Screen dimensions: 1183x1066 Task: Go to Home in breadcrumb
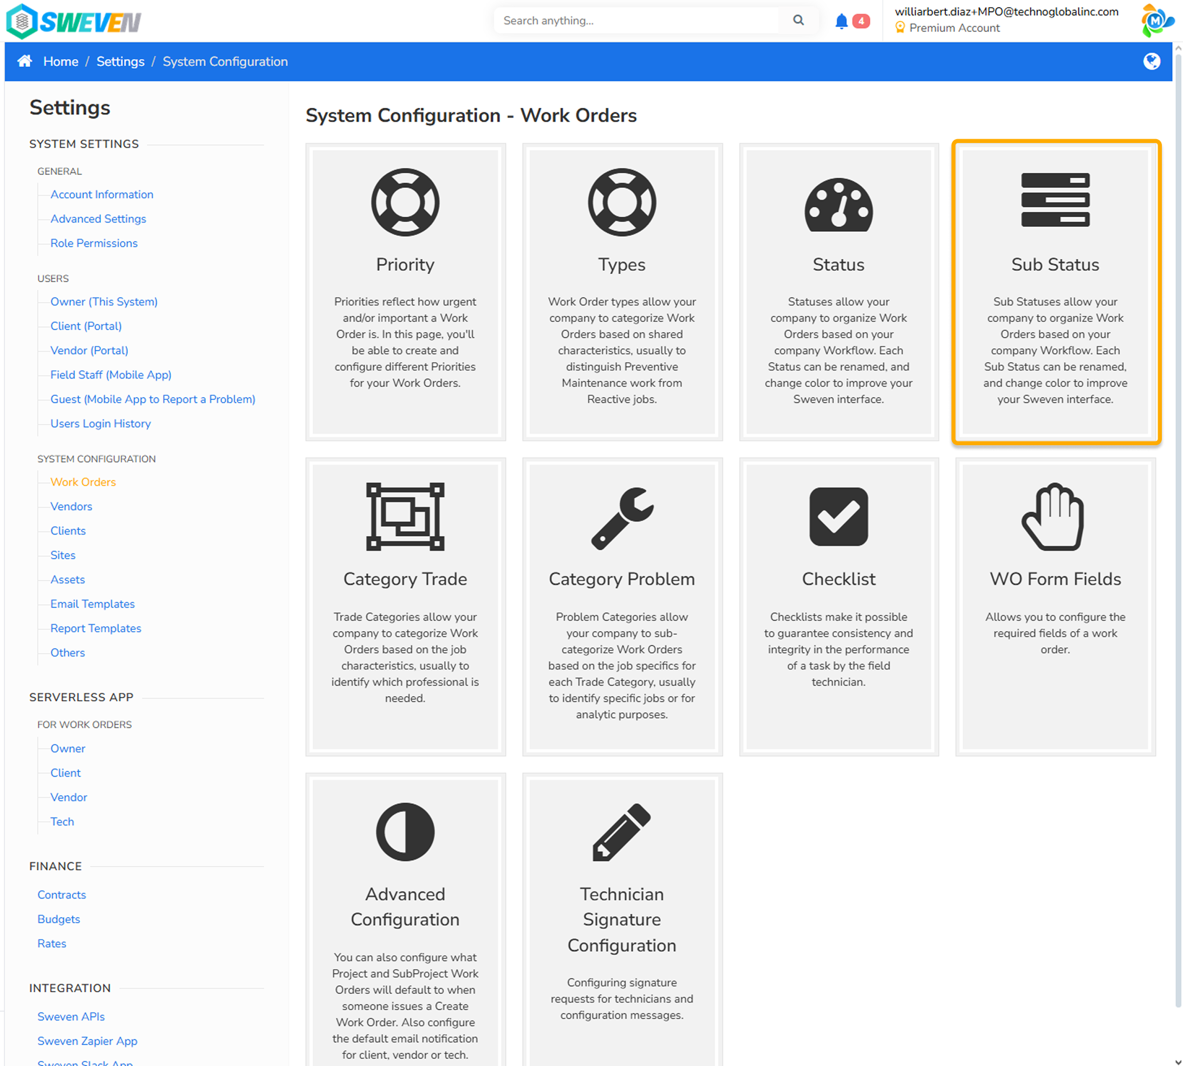click(61, 62)
